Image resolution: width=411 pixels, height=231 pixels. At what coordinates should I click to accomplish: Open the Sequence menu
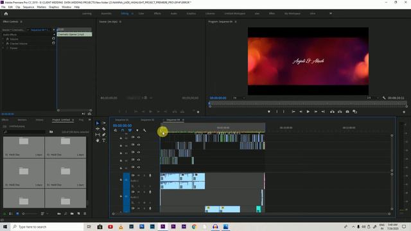pos(28,7)
